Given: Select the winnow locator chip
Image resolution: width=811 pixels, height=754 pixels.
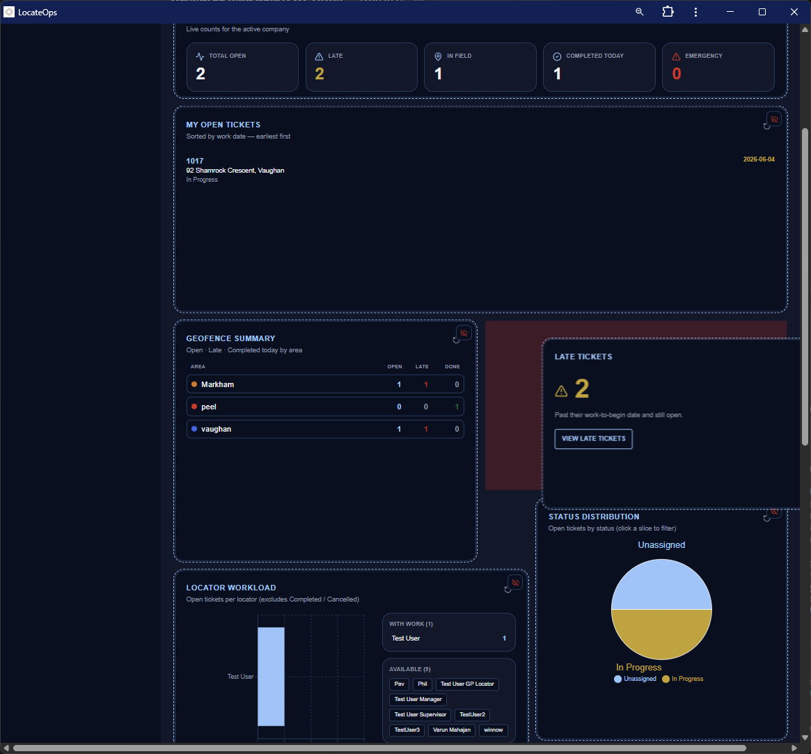Looking at the screenshot, I should click(x=494, y=730).
